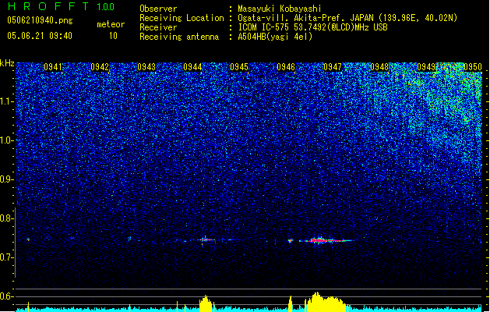The width and height of the screenshot is (490, 312).
Task: Select observer name Masayuki Kobayashi
Action: pos(280,9)
